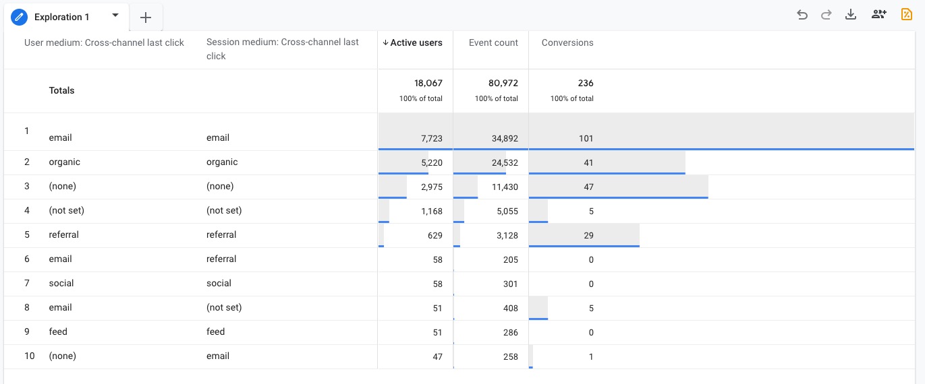The height and width of the screenshot is (384, 925).
Task: Click active users value 47
Action: coord(437,356)
